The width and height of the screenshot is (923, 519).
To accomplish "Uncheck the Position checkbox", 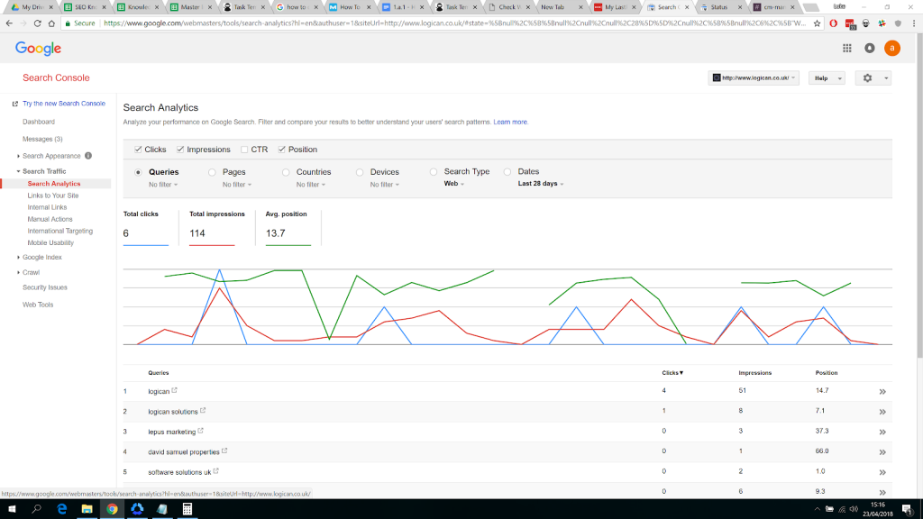I will (282, 150).
